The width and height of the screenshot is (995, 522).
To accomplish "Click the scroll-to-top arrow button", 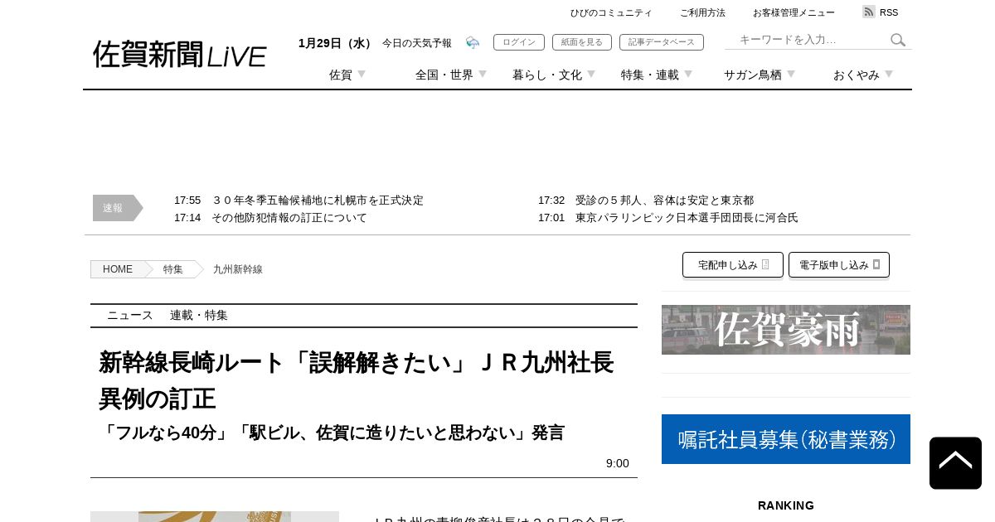I will (x=955, y=463).
